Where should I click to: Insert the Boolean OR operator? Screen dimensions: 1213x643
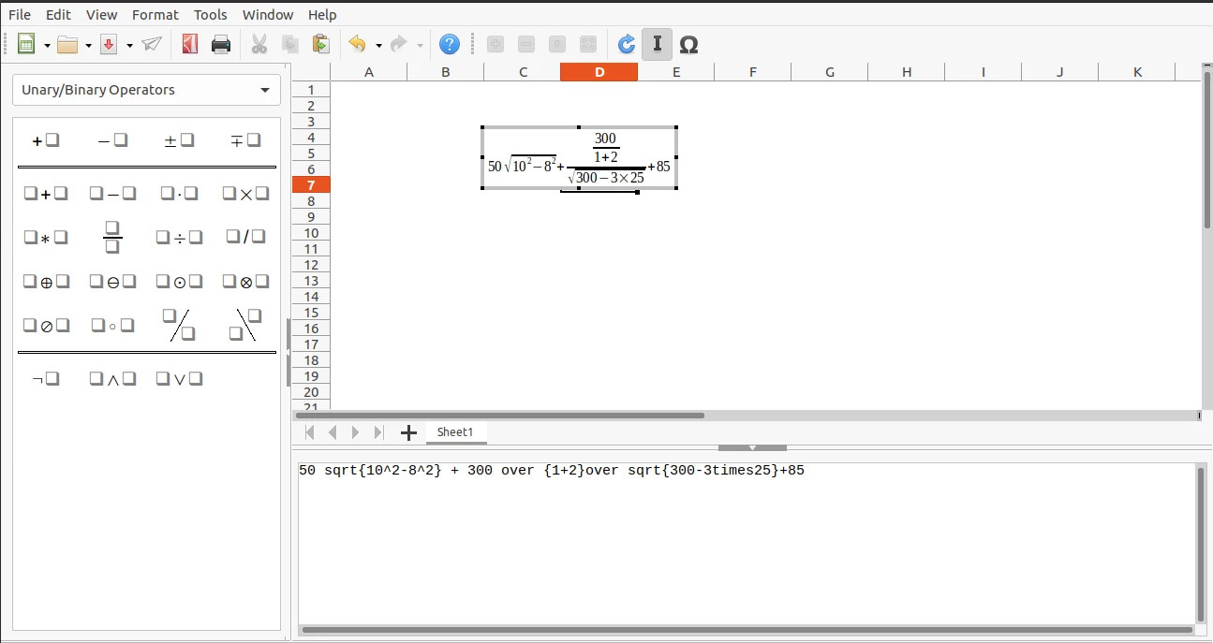click(x=179, y=379)
